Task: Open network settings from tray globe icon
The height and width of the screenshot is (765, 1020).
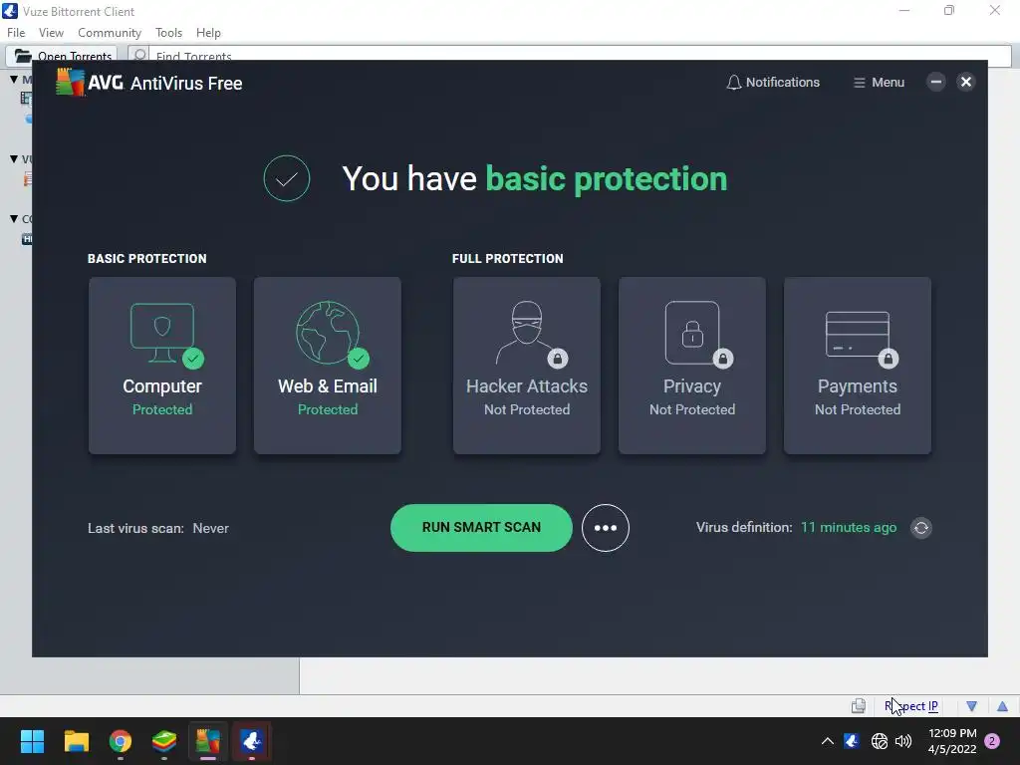Action: click(x=880, y=741)
